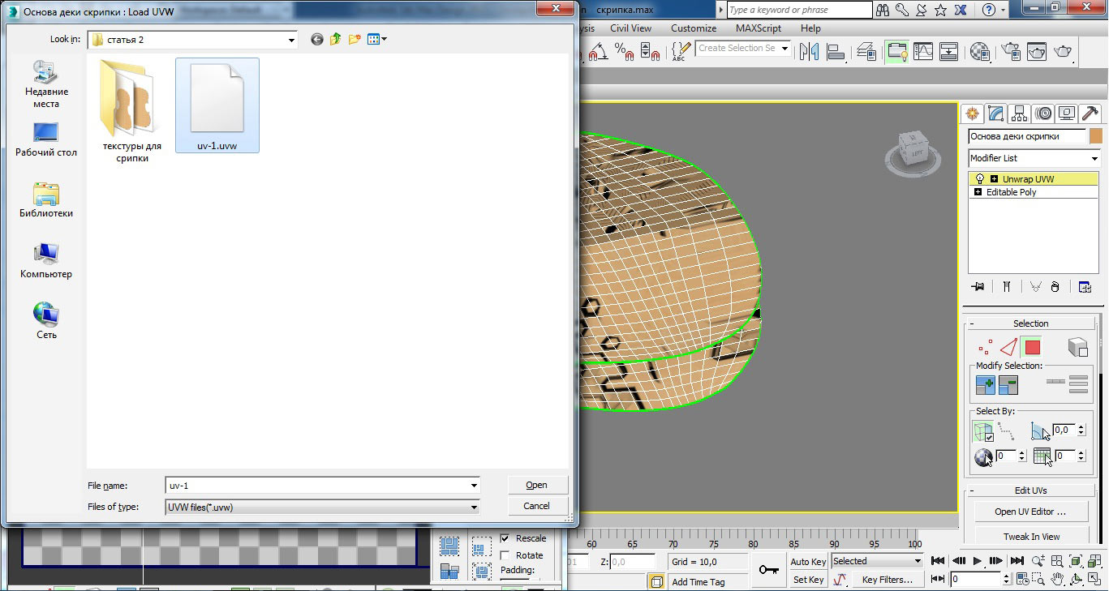The width and height of the screenshot is (1109, 591).
Task: Uncheck the Rescale checkbox
Action: click(505, 538)
